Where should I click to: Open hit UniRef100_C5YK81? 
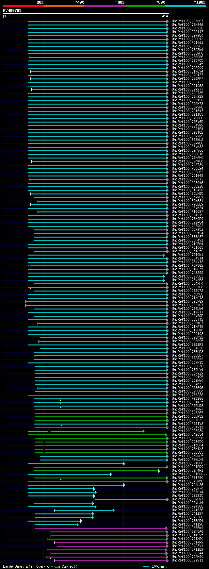coord(187,197)
